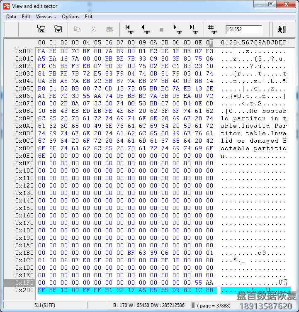
Task: Click ASCII text 'le partiton in t'
Action: pos(254,118)
